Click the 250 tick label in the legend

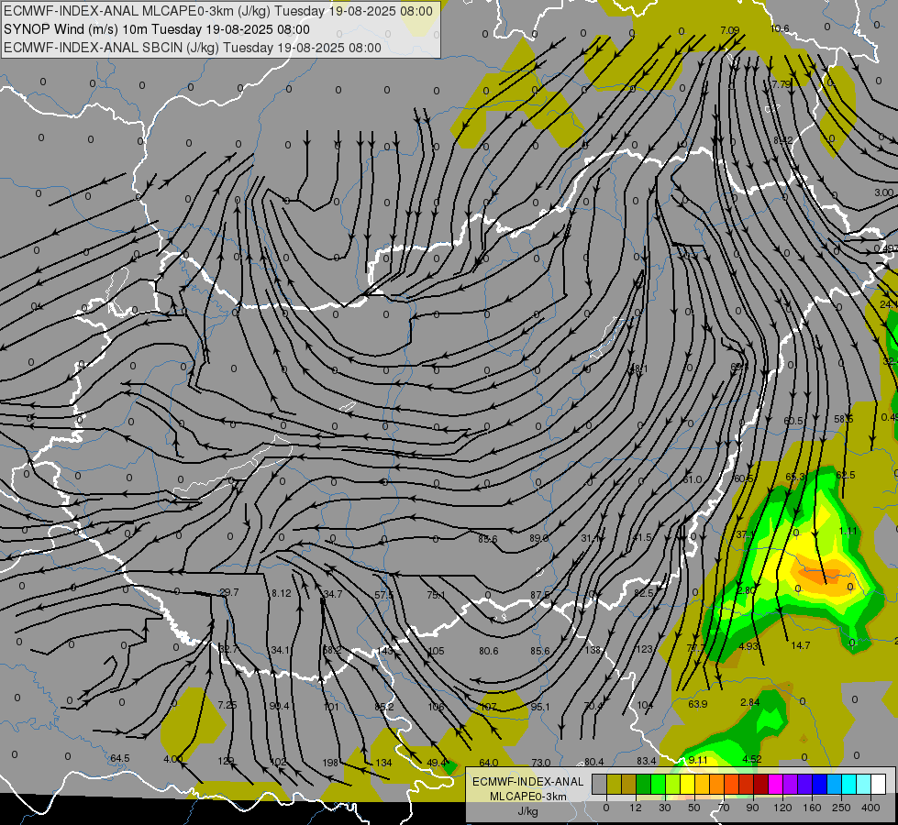[841, 808]
